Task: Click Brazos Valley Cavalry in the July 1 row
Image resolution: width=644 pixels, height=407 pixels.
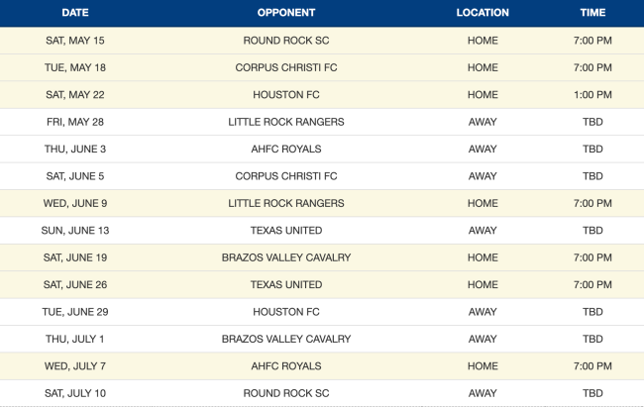Action: click(286, 339)
